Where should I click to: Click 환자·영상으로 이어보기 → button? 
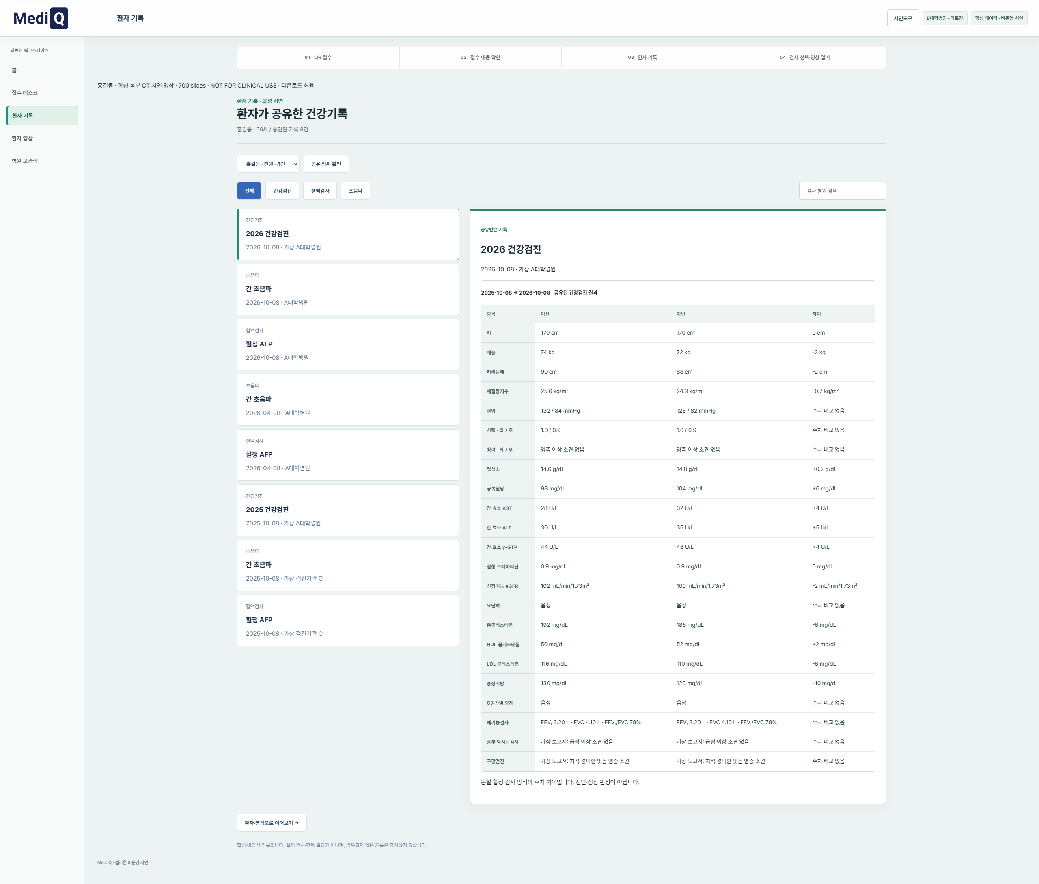point(272,823)
